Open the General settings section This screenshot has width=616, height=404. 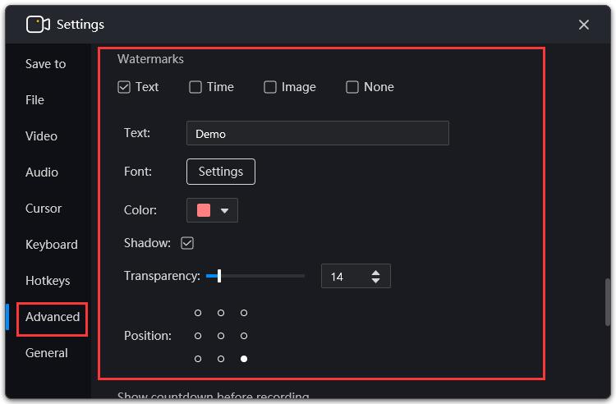point(46,353)
